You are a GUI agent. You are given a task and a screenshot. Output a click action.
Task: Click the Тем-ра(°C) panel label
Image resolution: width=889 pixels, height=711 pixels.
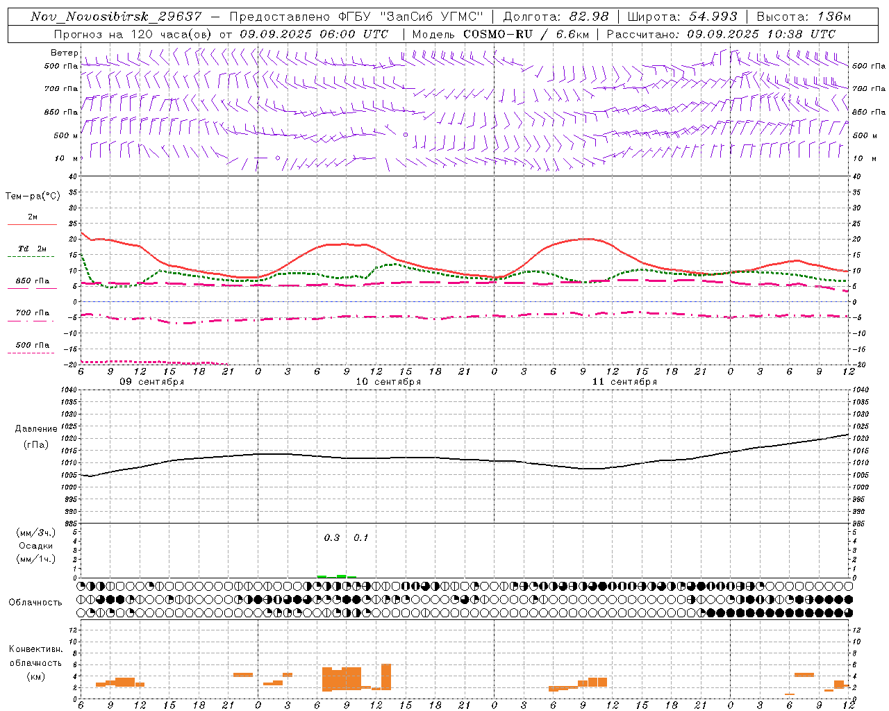point(33,196)
